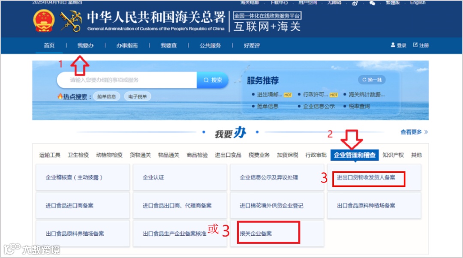Open 海关统计数据... recommended service
The height and width of the screenshot is (258, 463).
(367, 94)
